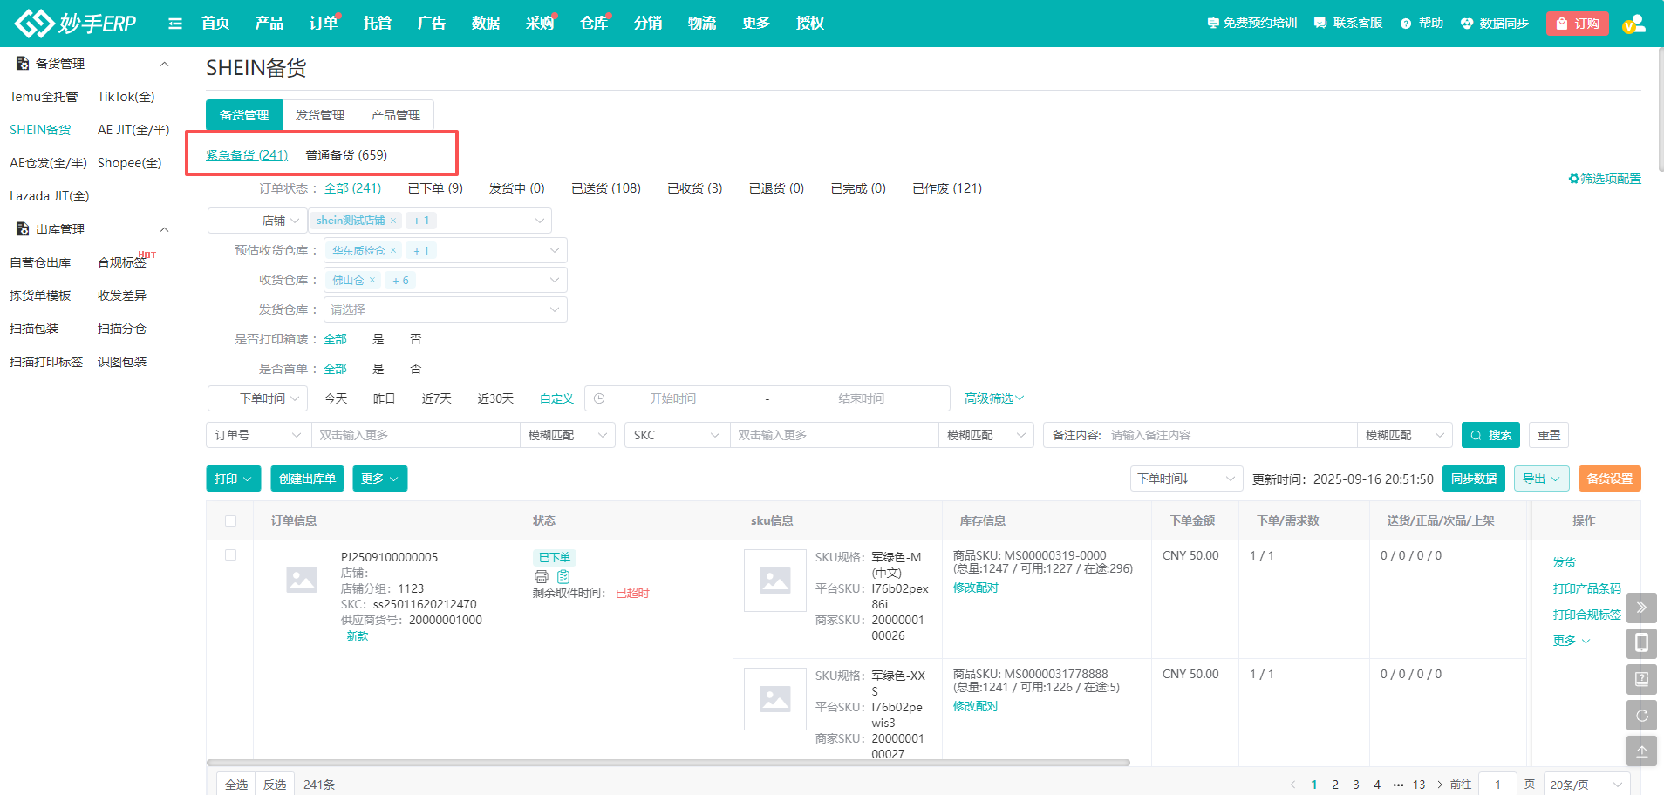Toggle the hamburger menu icon

click(175, 24)
